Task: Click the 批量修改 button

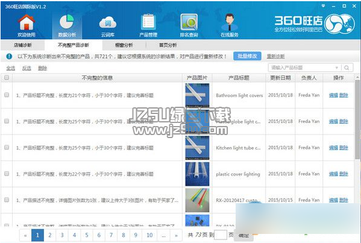Action: point(247,56)
